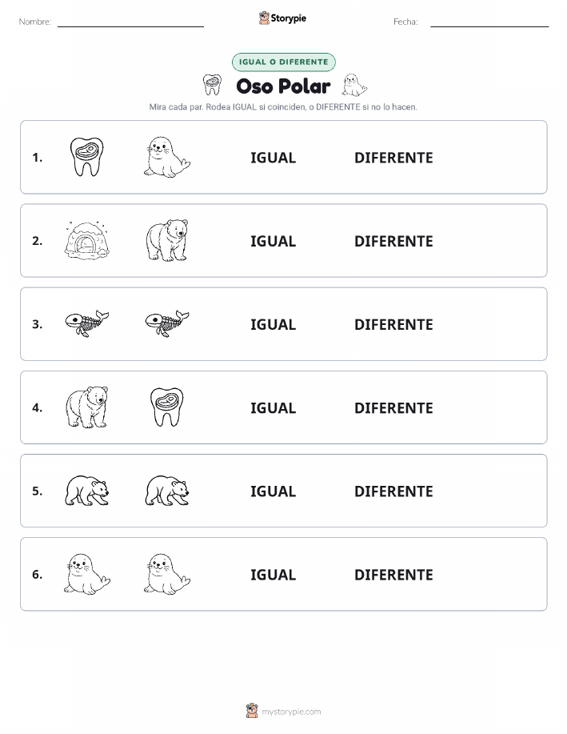Click the standing polar bear in row 2
The height and width of the screenshot is (734, 567).
(x=167, y=240)
